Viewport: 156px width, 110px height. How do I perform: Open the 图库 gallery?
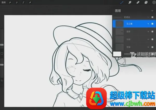pyautogui.click(x=4, y=3)
